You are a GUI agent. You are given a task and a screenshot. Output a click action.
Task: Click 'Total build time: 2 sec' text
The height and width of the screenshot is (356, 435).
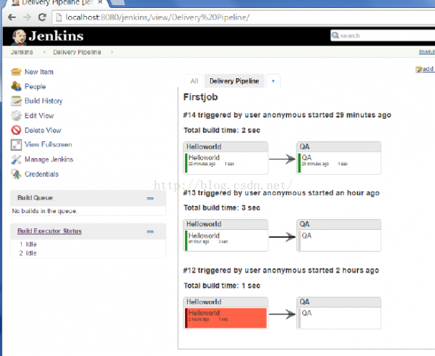[x=222, y=130]
